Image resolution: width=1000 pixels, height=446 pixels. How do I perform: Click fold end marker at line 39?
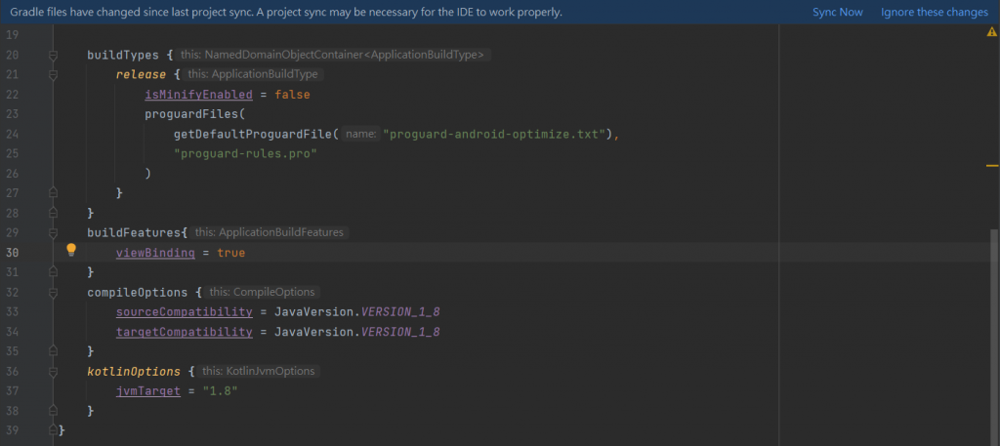coord(53,430)
